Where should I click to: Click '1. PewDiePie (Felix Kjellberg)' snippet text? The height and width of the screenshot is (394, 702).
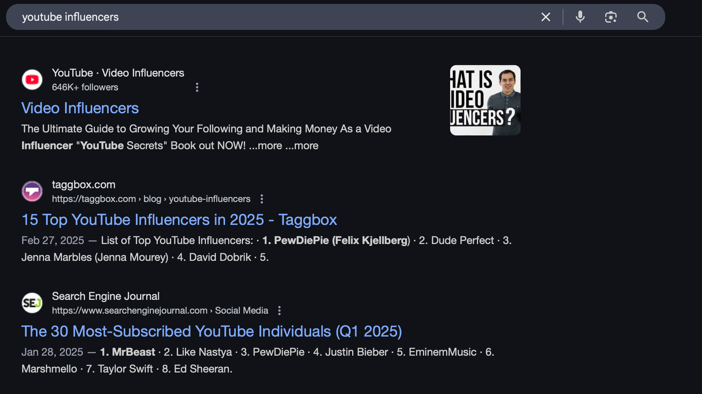click(x=336, y=241)
